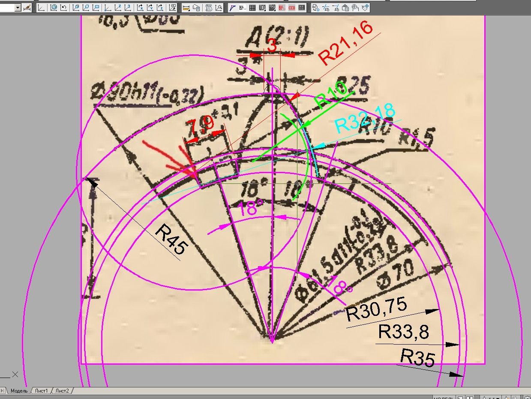The image size is (531, 399).
Task: Click the red ВУ toolbar icon
Action: pyautogui.click(x=282, y=8)
